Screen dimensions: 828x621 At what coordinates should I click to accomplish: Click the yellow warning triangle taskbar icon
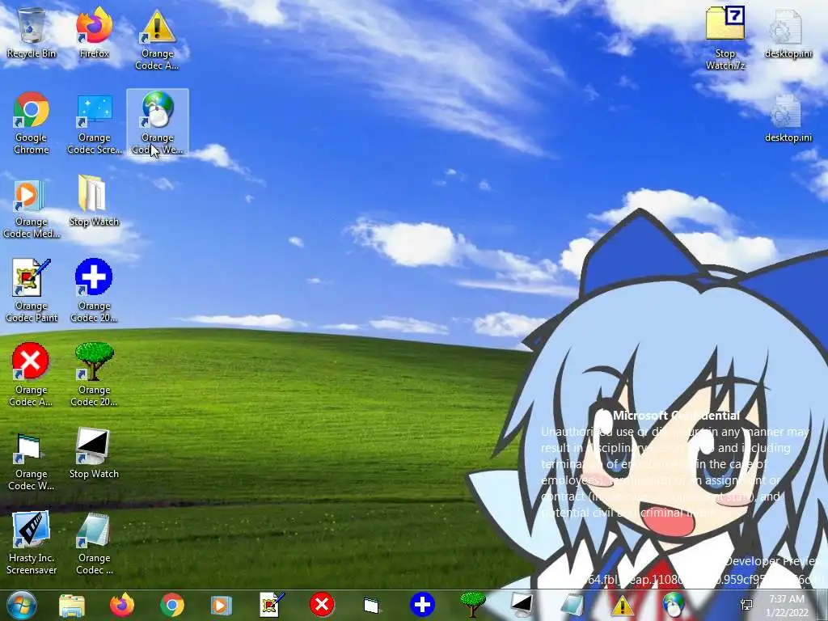click(x=622, y=605)
